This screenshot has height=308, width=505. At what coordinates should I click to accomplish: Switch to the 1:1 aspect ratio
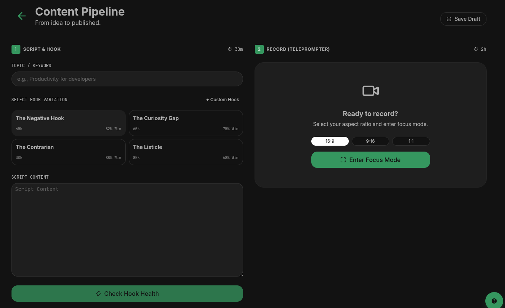coord(411,141)
